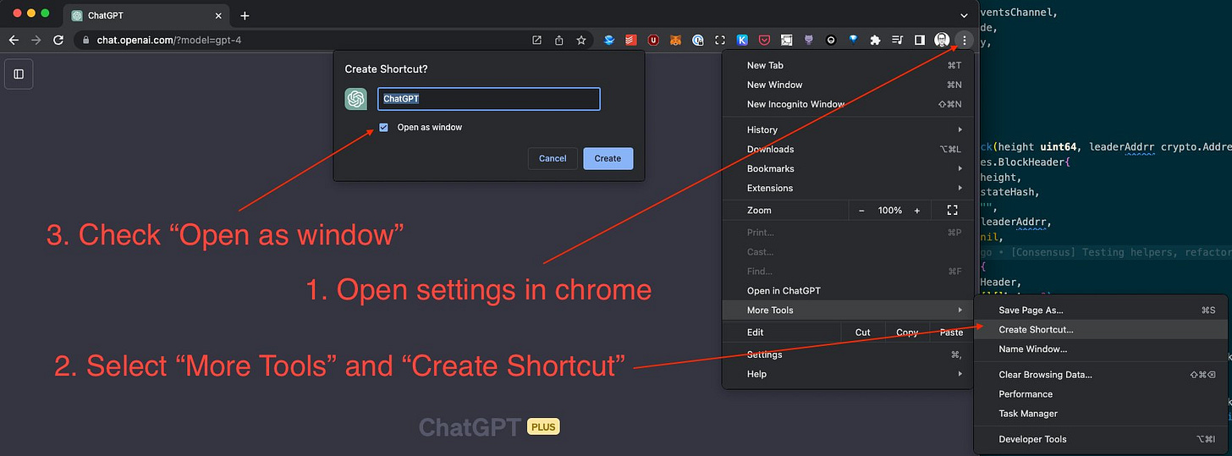Select Create Shortcut in submenu
1232x456 pixels.
[x=1101, y=330]
